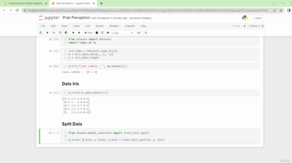The height and width of the screenshot is (164, 292).
Task: Click the print(iris_data.data[0:5]) cell
Action: (160, 93)
